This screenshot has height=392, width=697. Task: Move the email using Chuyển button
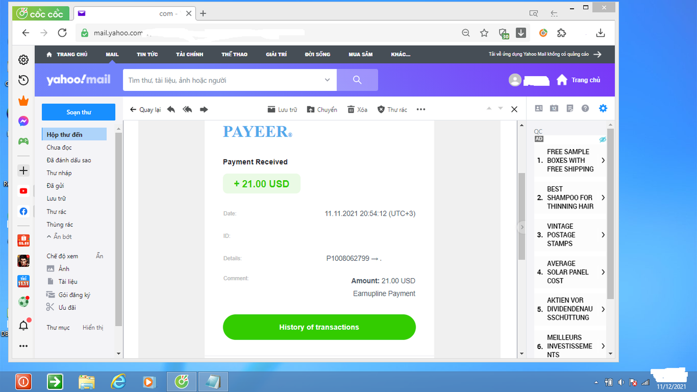tap(322, 109)
